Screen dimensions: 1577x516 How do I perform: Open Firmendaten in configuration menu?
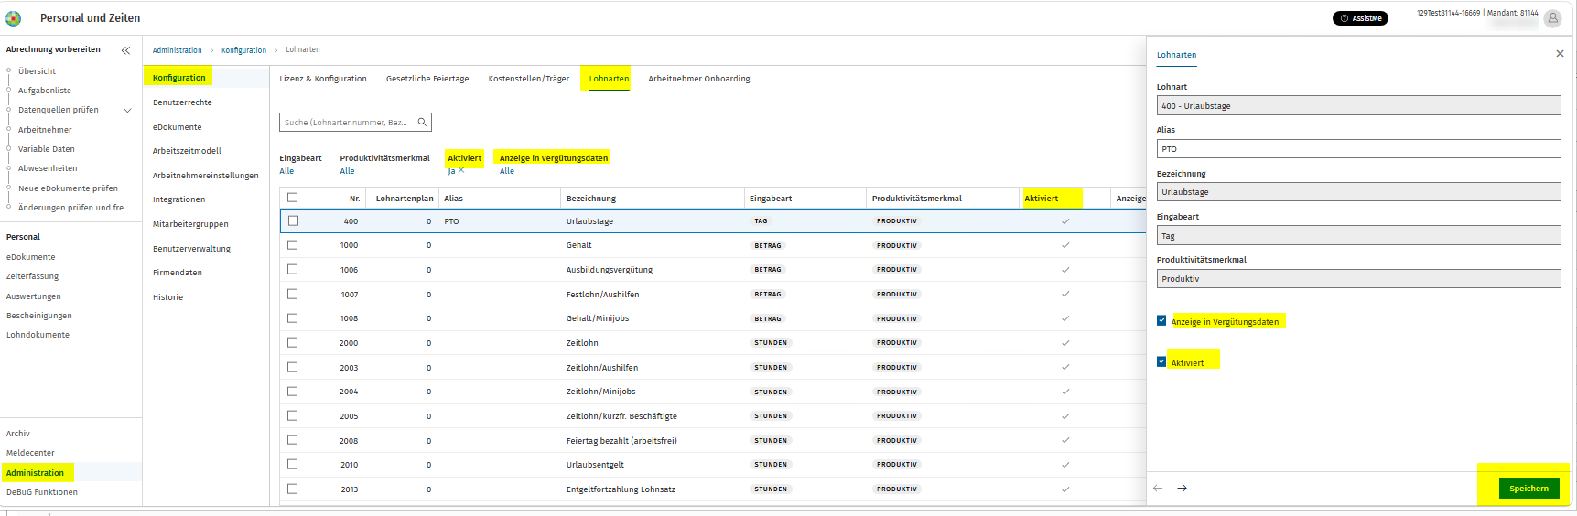pos(178,273)
